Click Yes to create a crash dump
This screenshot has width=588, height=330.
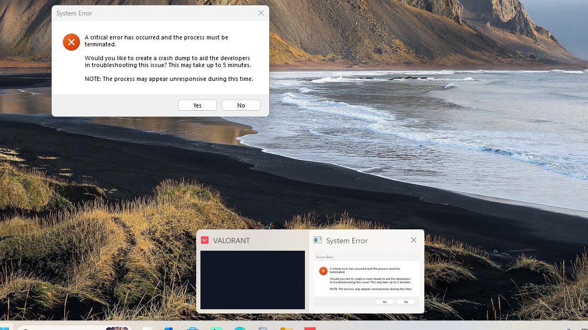pyautogui.click(x=197, y=105)
